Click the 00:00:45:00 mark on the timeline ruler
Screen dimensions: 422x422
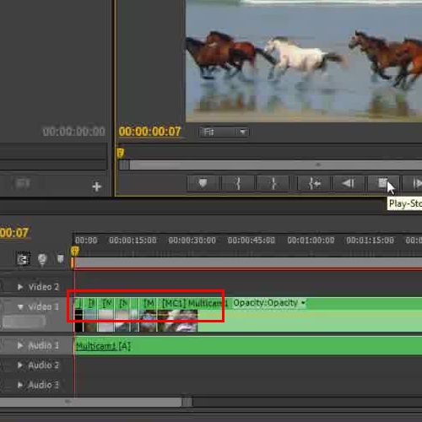click(252, 241)
